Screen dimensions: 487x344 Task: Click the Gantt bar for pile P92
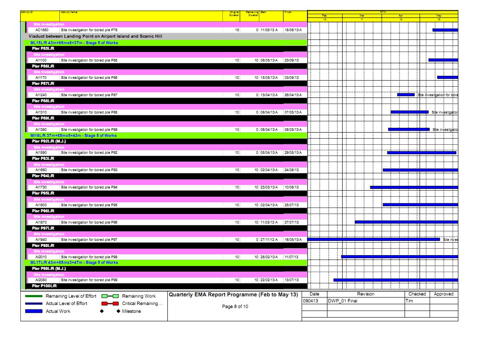(x=422, y=153)
